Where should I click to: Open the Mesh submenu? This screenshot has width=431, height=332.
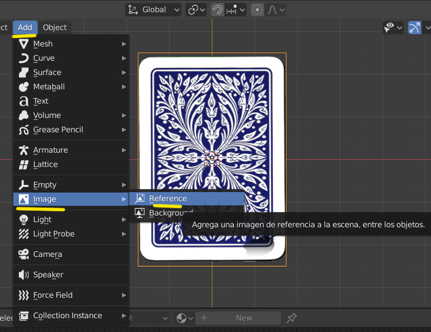click(x=71, y=44)
